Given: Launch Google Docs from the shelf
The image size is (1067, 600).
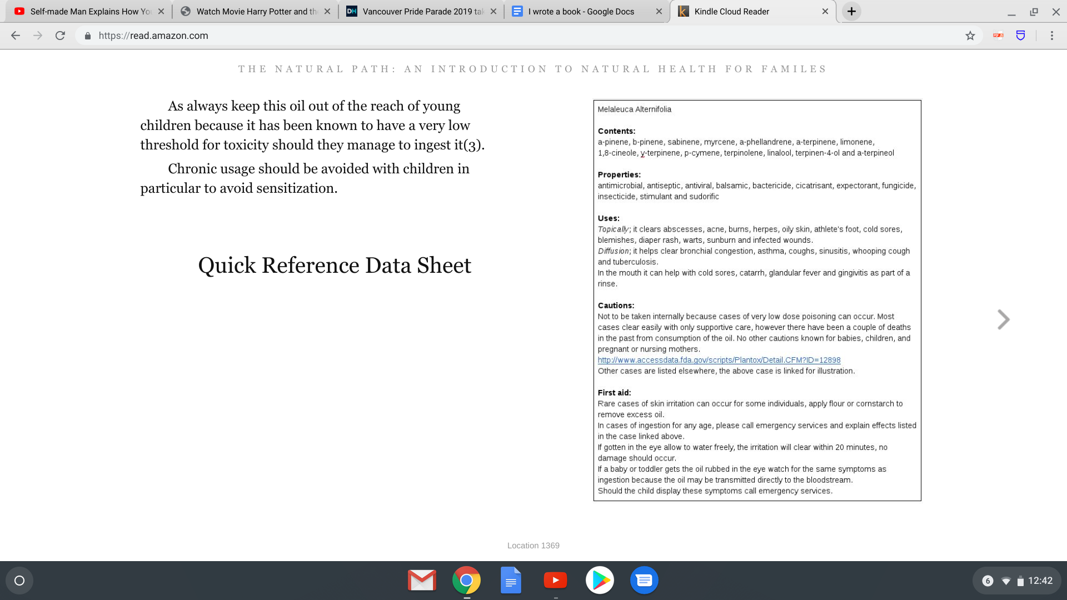Looking at the screenshot, I should tap(511, 581).
